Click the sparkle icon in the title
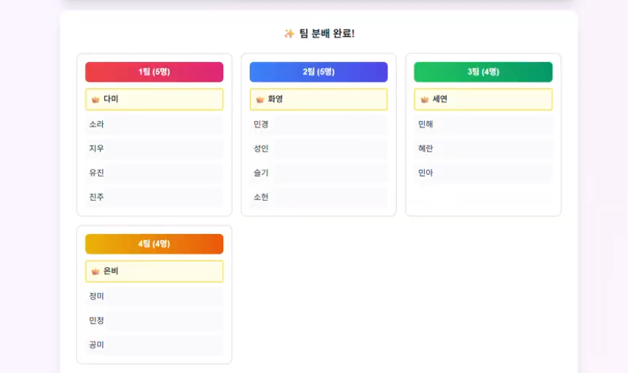This screenshot has width=628, height=373. [x=289, y=33]
